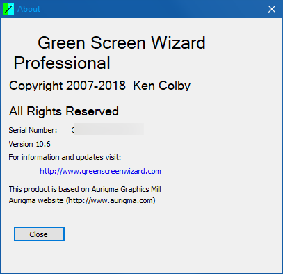Screen dimensions: 283x274
Task: Click the "All Rights Reserved" text
Action: 64,111
